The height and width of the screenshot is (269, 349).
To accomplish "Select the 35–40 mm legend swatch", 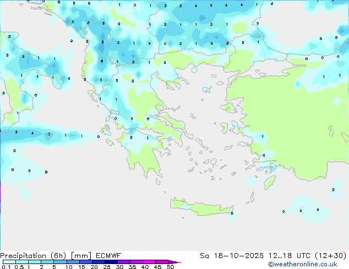I will [136, 262].
